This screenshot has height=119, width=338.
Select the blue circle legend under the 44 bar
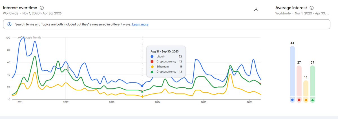(x=292, y=100)
